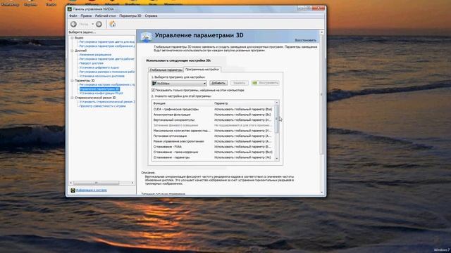The width and height of the screenshot is (451, 253).
Task: Open Регулировка настроек изображения с просмотром
Action: 107,84
